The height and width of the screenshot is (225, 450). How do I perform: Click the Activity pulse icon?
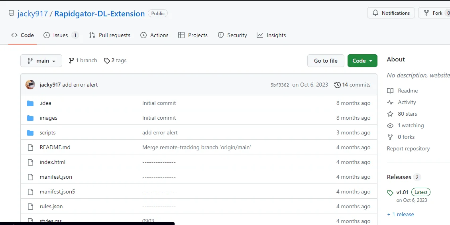[x=390, y=102]
